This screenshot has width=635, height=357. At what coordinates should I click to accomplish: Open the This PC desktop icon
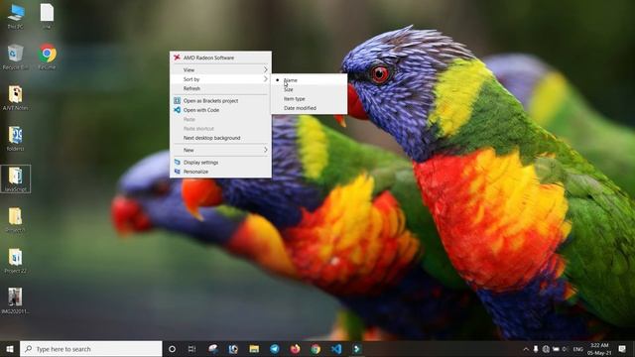(x=16, y=16)
